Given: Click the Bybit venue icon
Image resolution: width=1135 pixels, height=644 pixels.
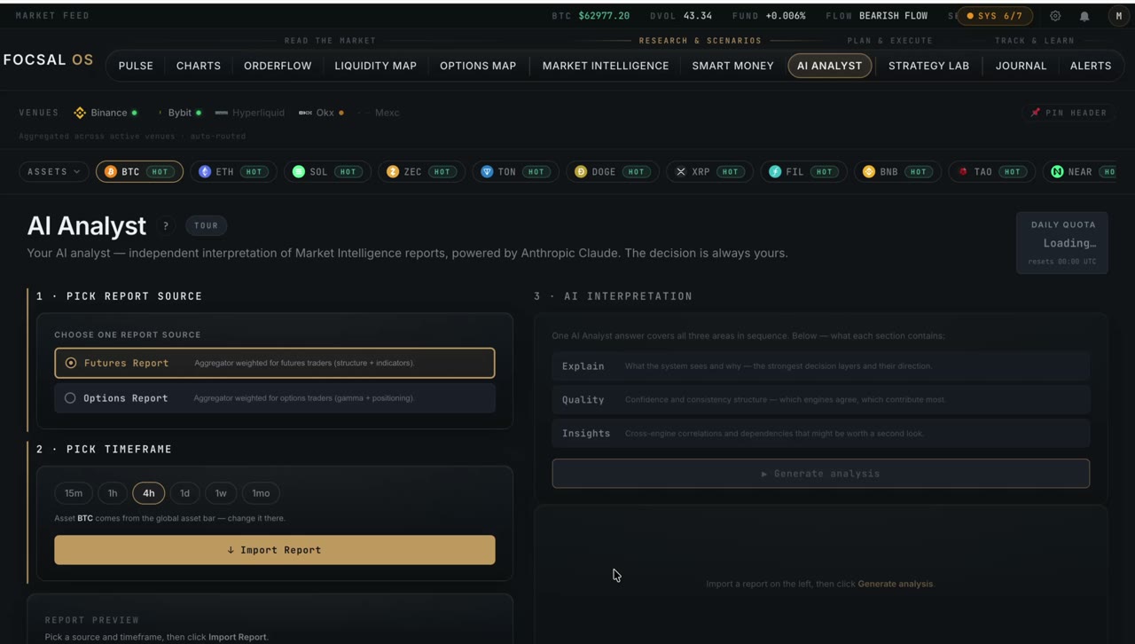Looking at the screenshot, I should tap(160, 113).
